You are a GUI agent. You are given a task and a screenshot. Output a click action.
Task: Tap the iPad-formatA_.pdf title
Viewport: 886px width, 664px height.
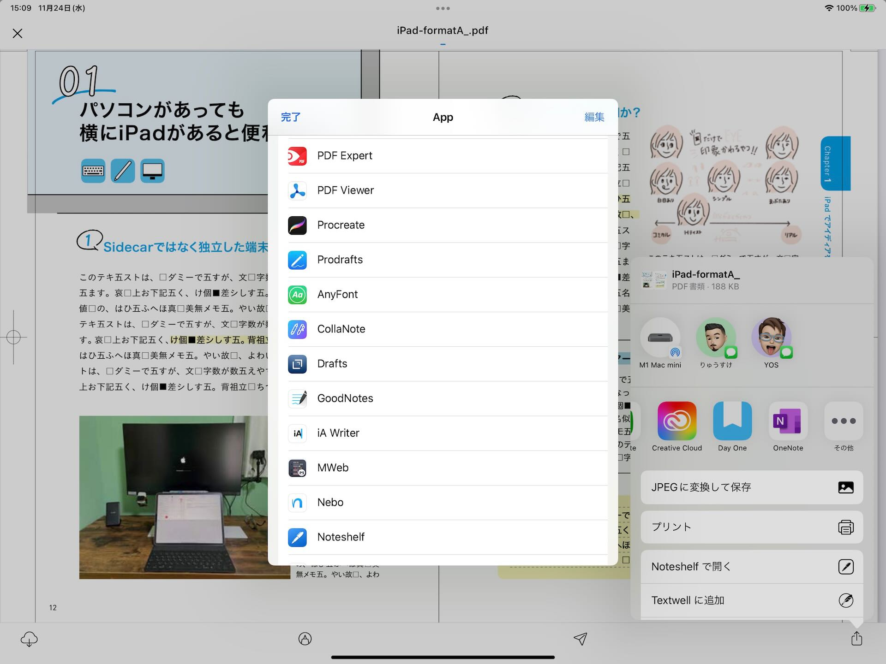(443, 30)
